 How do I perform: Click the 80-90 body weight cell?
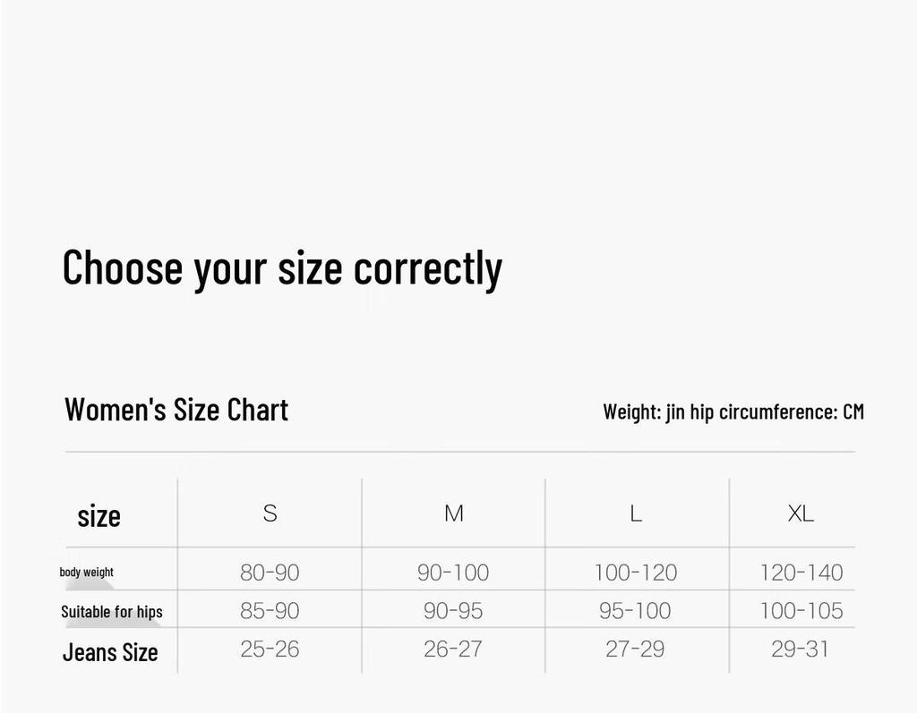(x=270, y=573)
